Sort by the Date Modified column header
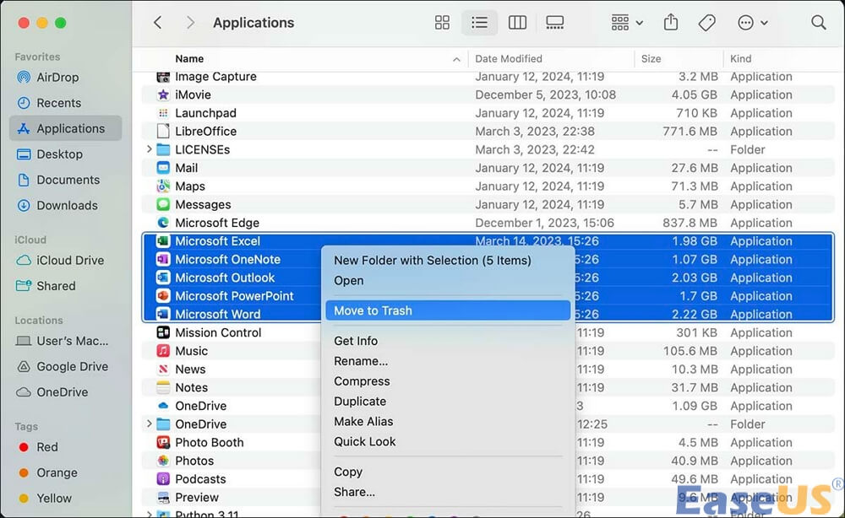The width and height of the screenshot is (845, 518). tap(509, 59)
